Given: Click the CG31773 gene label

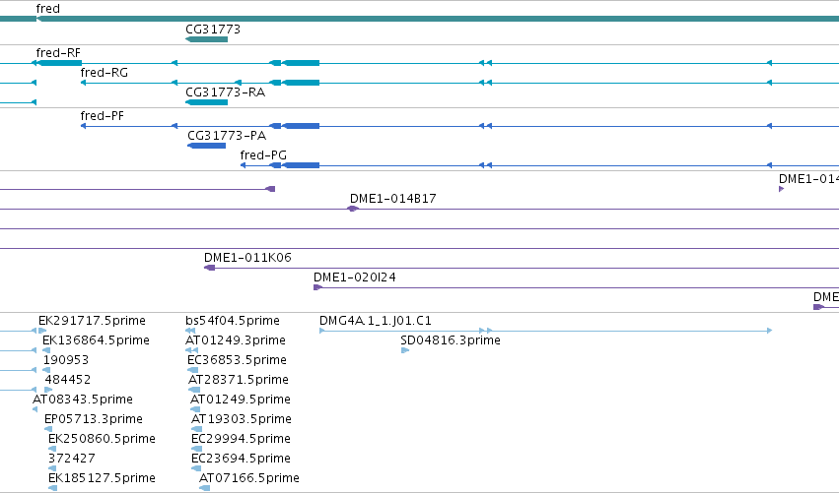Looking at the screenshot, I should point(213,29).
